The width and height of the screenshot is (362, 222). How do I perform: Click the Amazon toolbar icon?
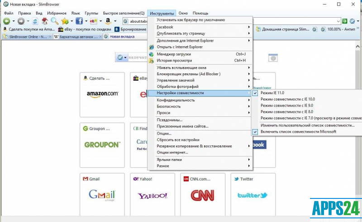pyautogui.click(x=108, y=21)
